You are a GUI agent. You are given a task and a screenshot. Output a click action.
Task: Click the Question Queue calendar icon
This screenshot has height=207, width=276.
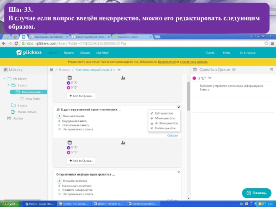tap(195, 70)
